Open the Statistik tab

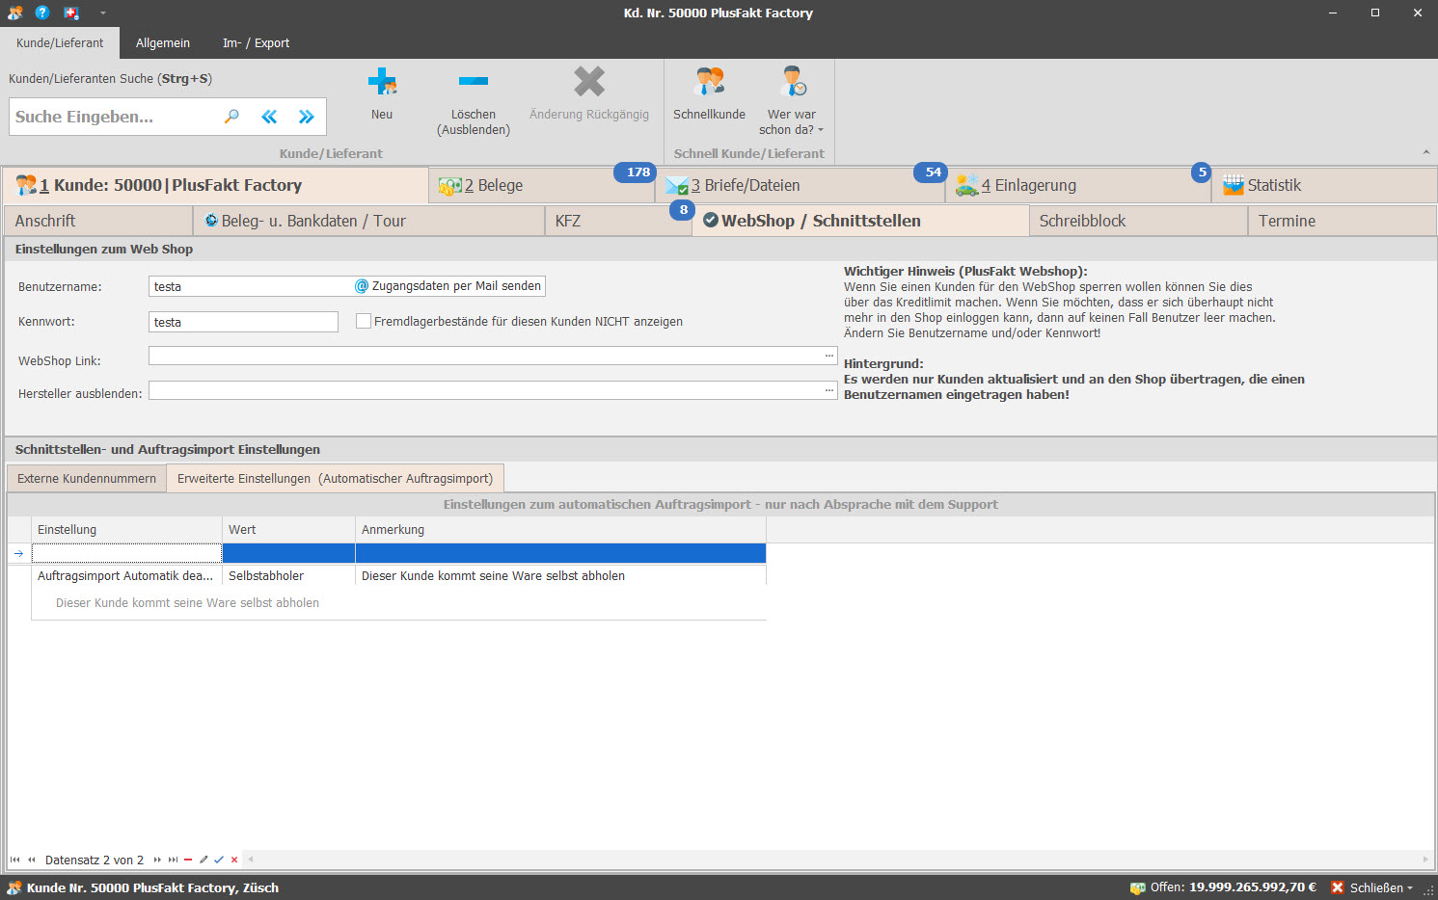pyautogui.click(x=1324, y=186)
